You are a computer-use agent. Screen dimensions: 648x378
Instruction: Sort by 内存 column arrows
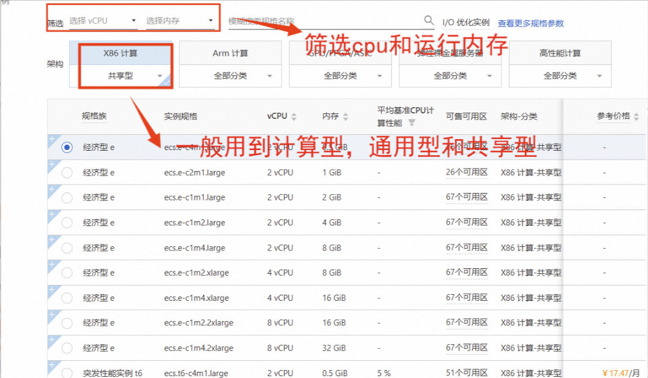[345, 117]
